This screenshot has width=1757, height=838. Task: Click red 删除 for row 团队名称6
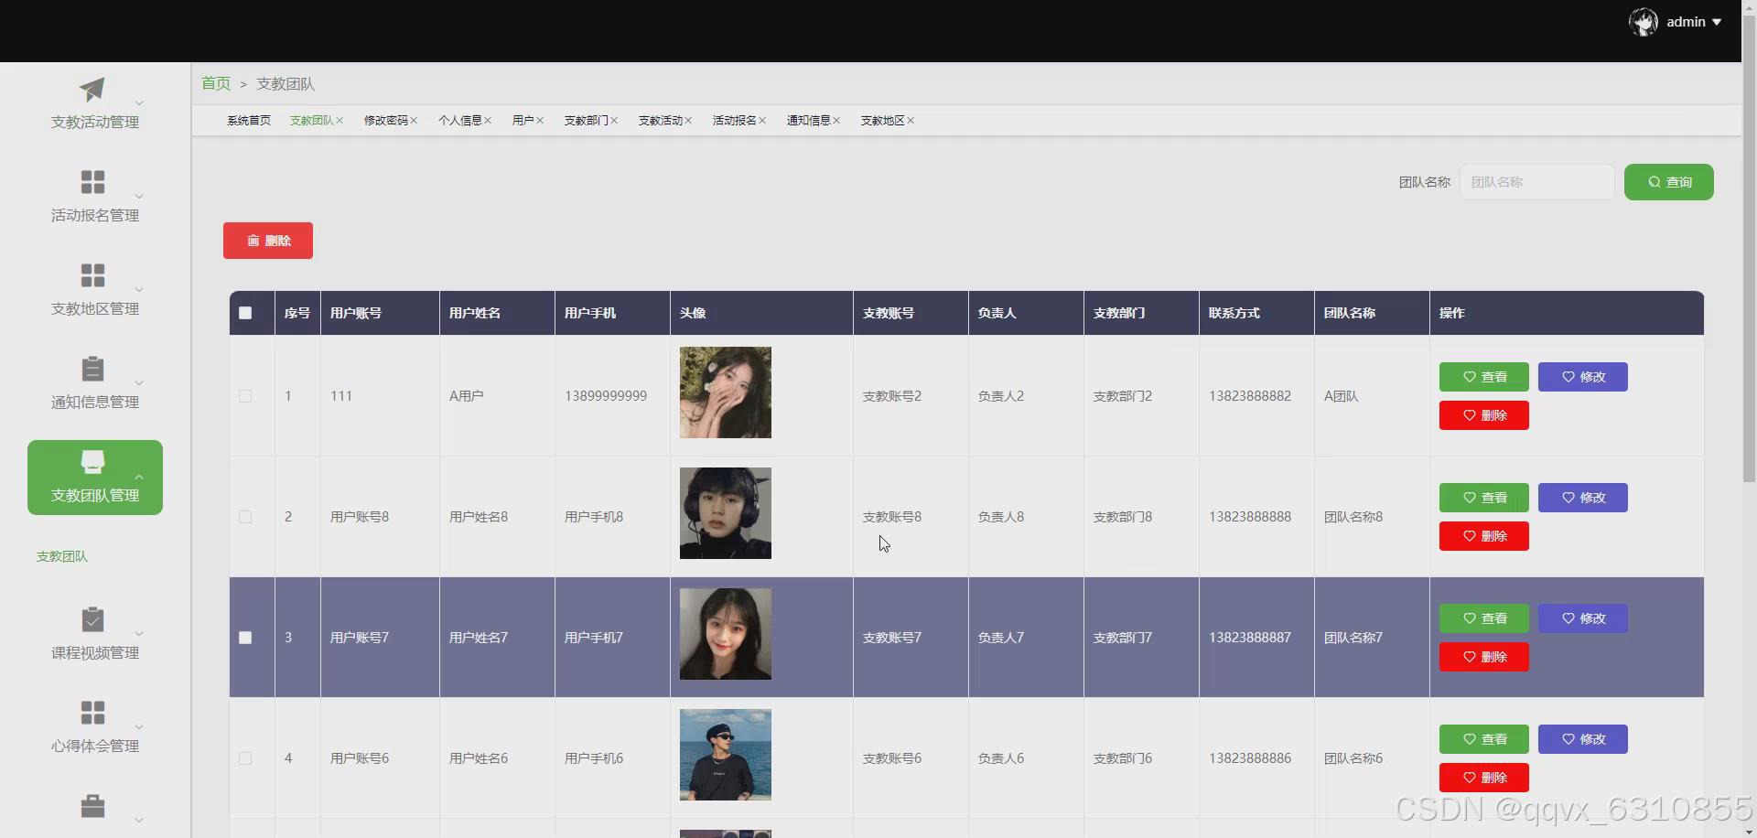pos(1483,778)
